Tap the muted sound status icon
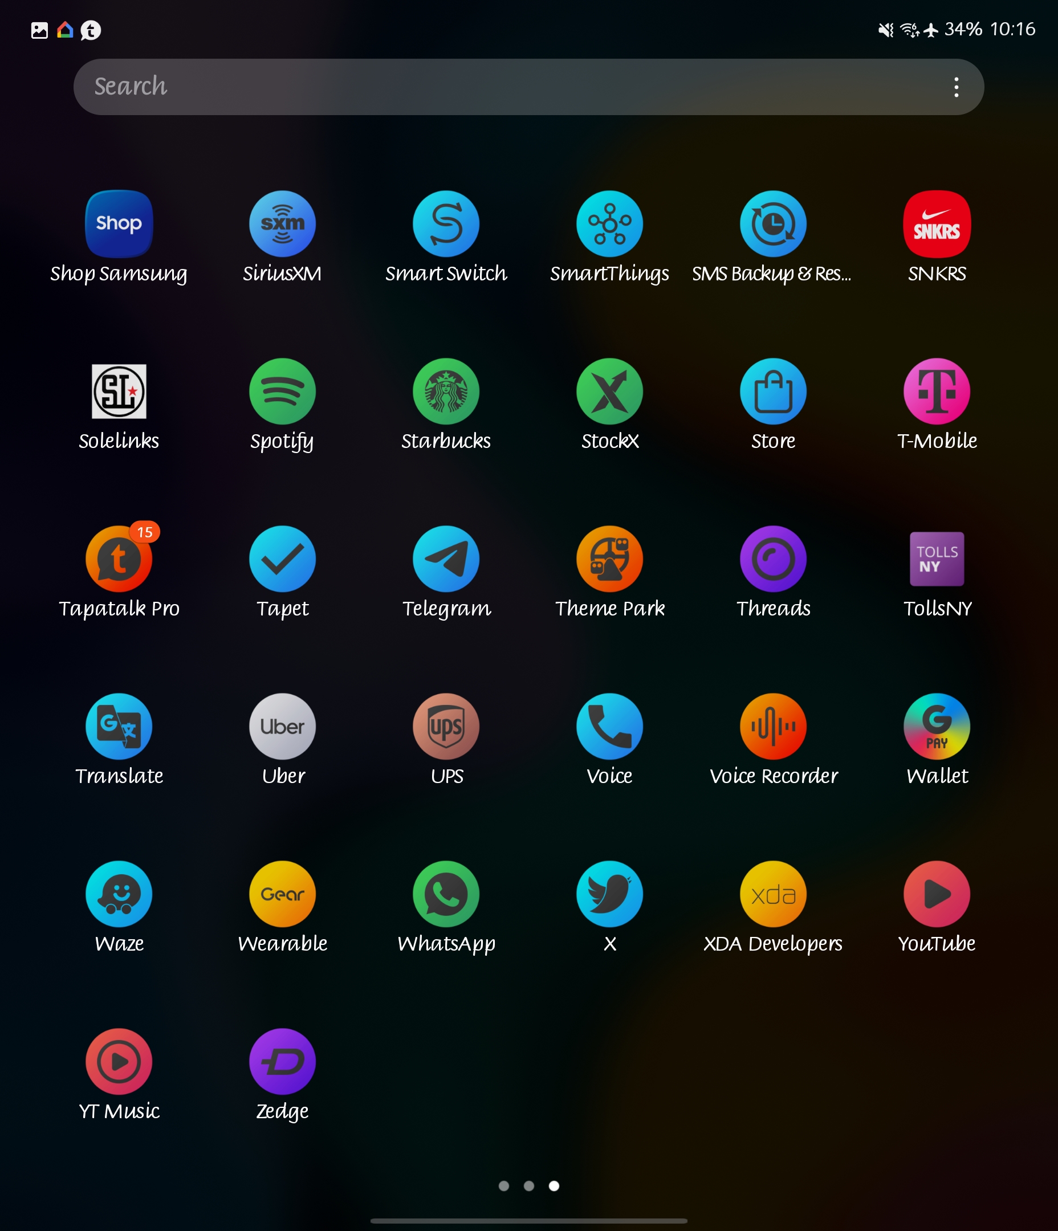 [x=886, y=30]
